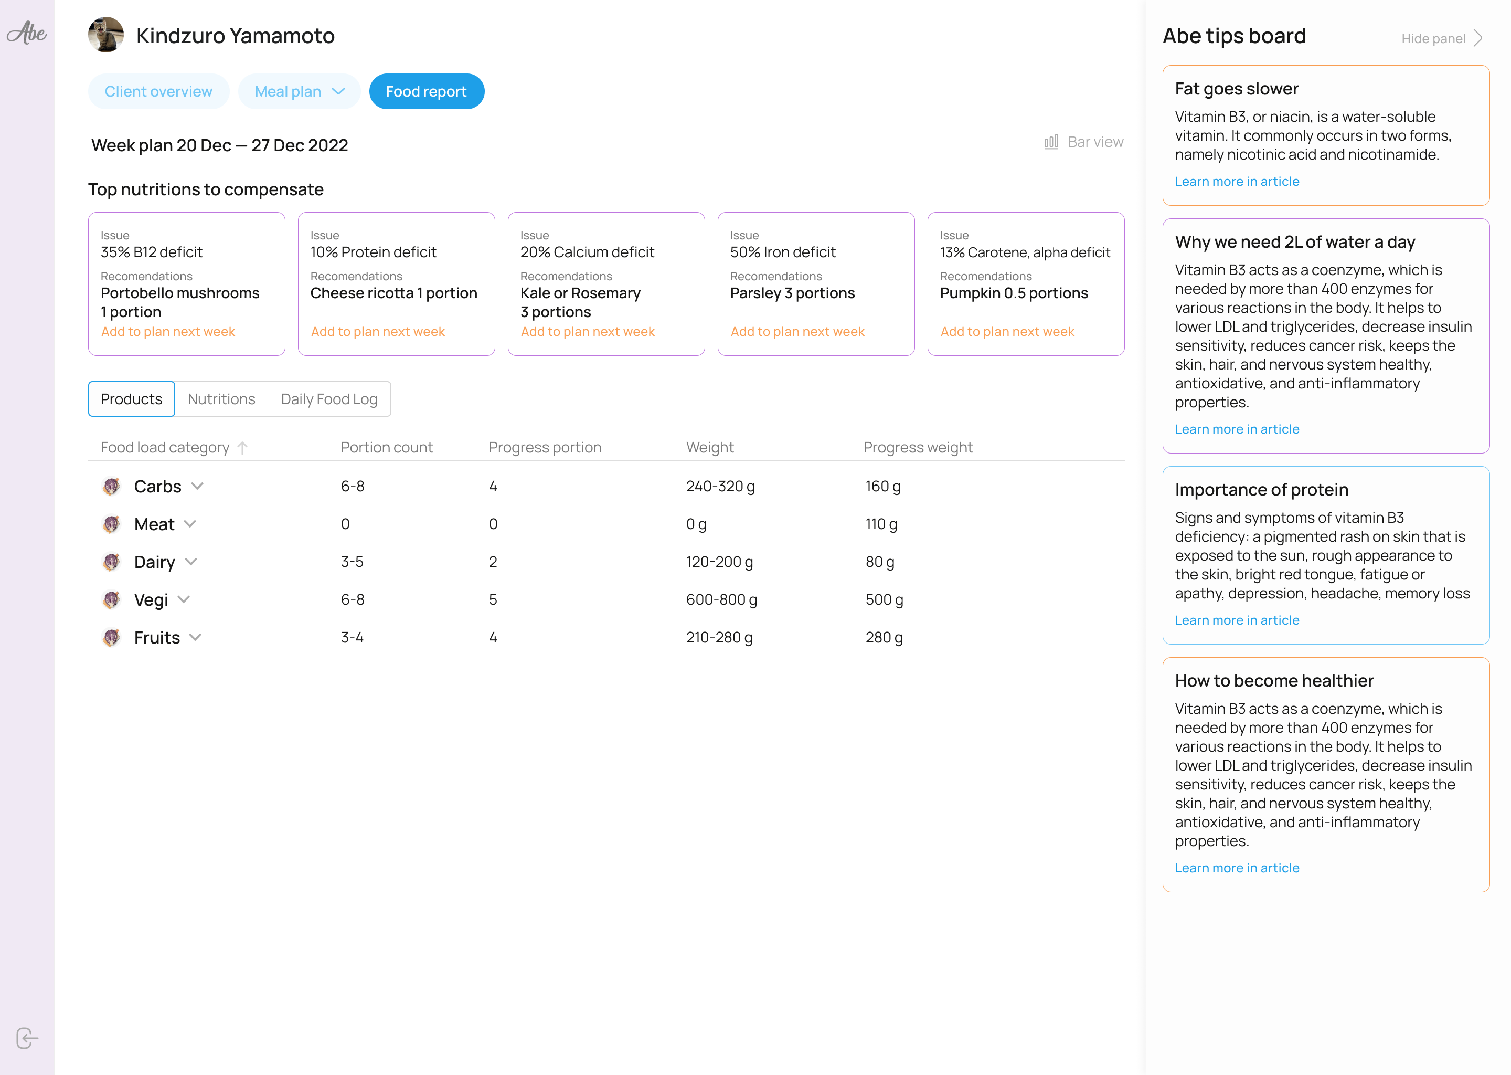Screen dimensions: 1511x1075
Task: Expand the Vegi row chevron
Action: click(184, 600)
